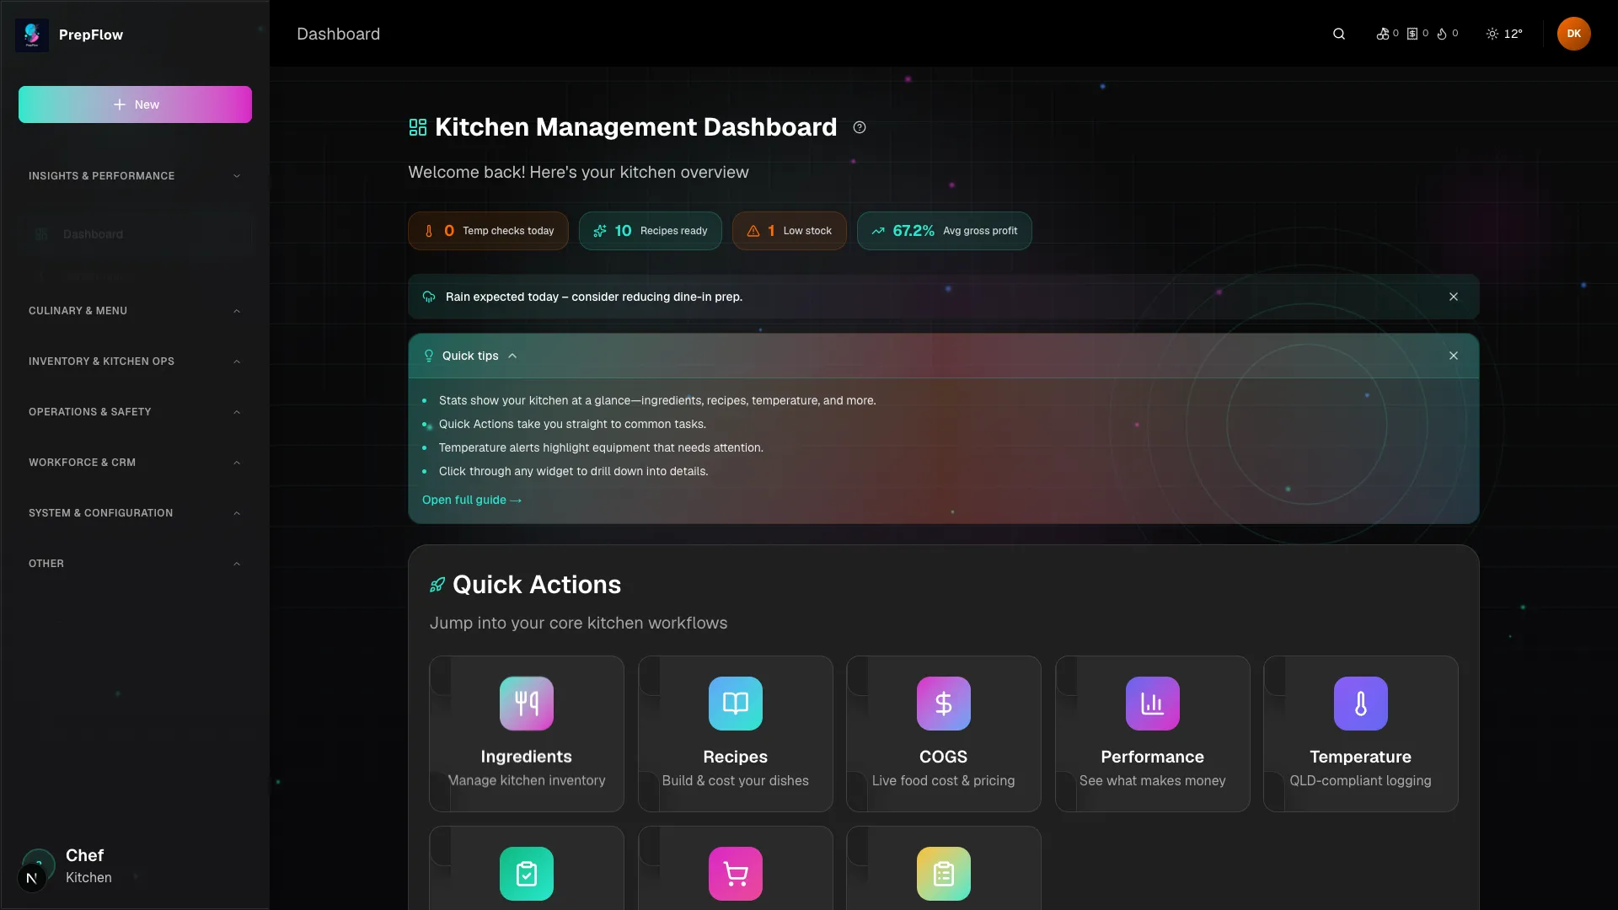Viewport: 1618px width, 910px height.
Task: Click the sun weather icon showing 12°
Action: tap(1492, 34)
